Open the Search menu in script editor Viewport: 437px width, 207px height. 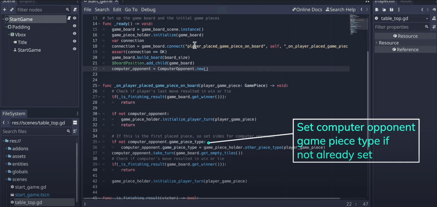102,9
